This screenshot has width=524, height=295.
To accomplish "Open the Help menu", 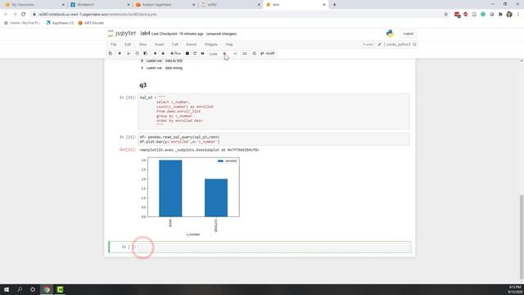I will 229,44.
